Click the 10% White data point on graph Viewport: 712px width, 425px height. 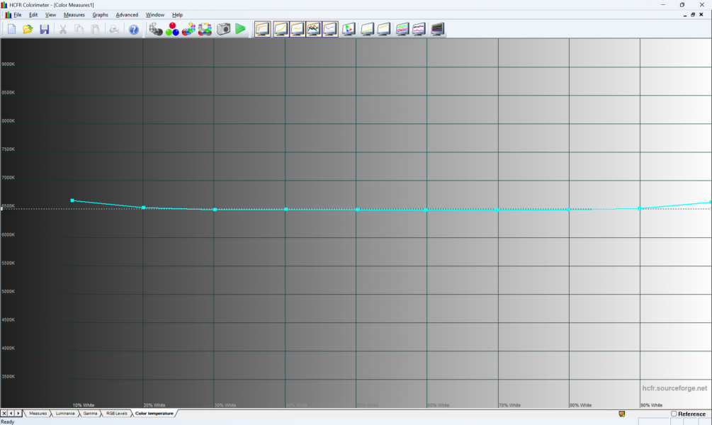click(x=72, y=200)
